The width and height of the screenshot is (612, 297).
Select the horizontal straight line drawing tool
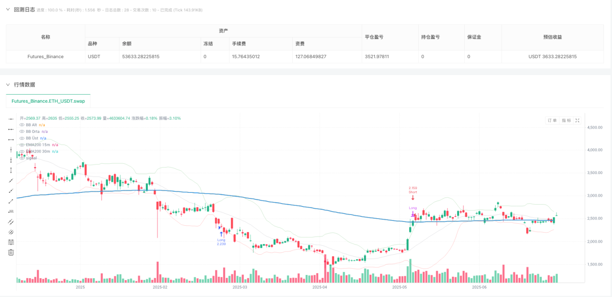pyautogui.click(x=11, y=119)
